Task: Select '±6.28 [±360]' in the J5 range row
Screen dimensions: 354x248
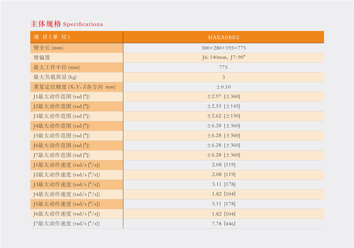Action: 224,135
